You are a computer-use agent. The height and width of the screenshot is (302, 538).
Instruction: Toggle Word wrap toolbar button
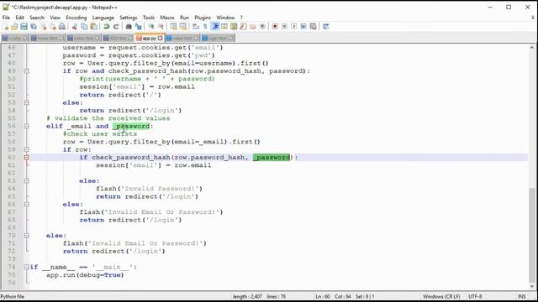196,27
